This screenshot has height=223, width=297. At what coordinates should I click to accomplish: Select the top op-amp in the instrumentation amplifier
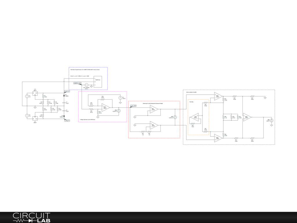[218, 96]
